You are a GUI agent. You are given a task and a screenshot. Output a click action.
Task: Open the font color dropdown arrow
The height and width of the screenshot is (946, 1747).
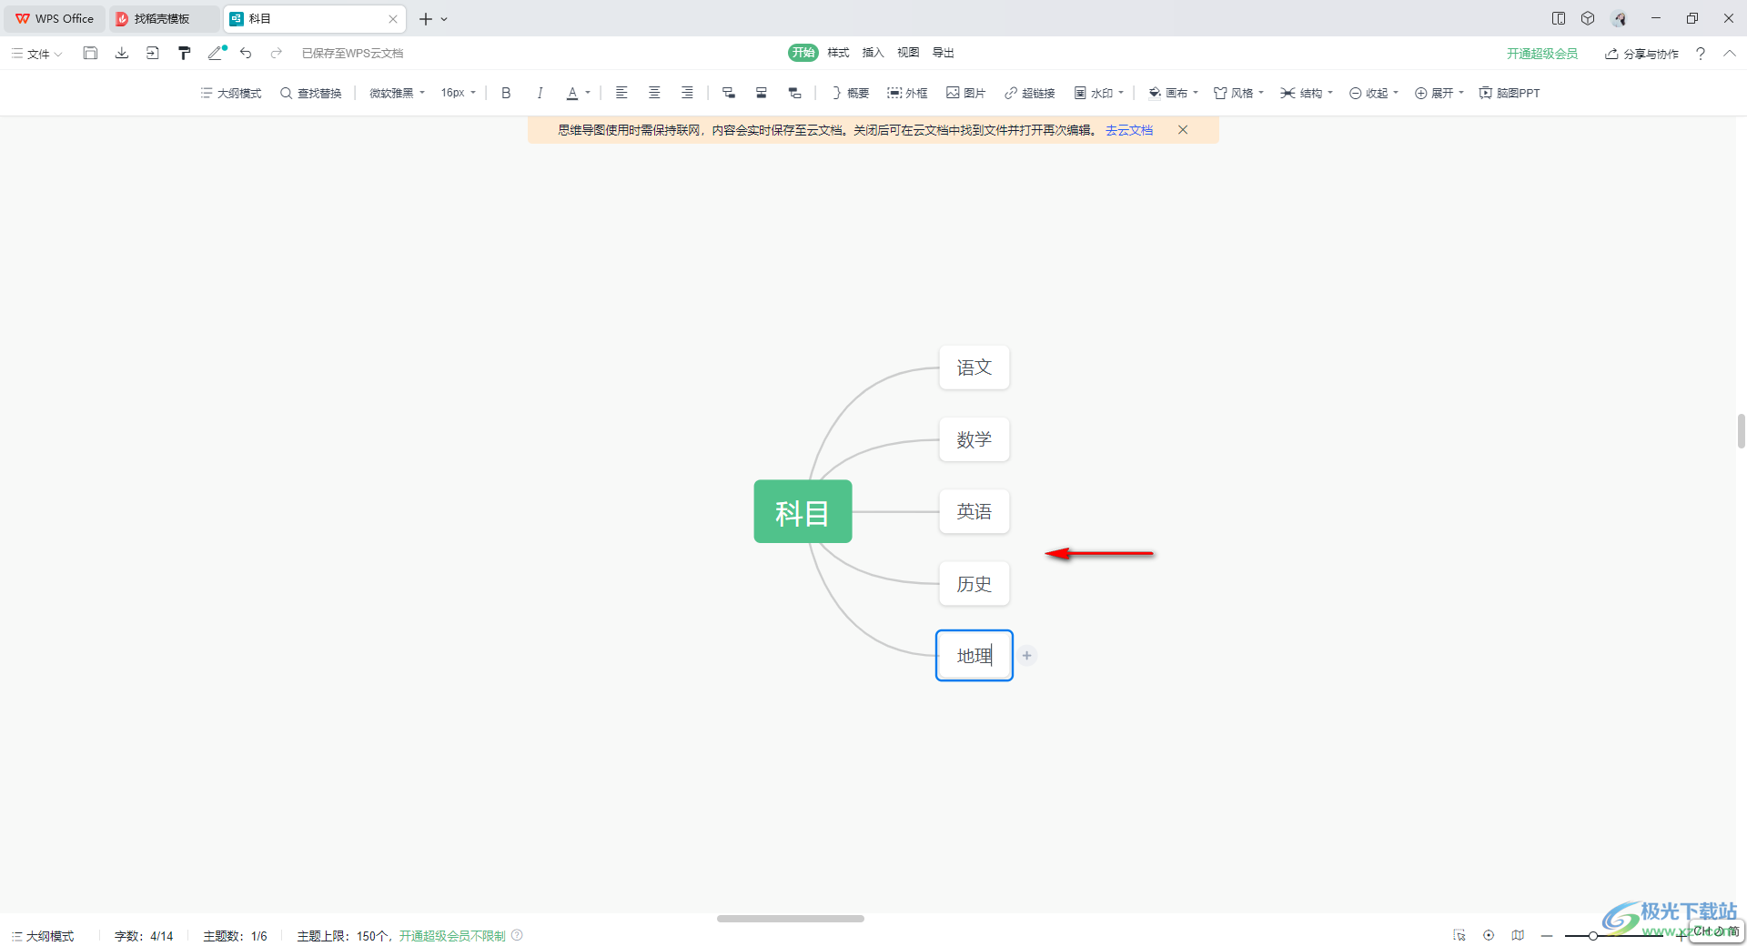click(x=588, y=93)
